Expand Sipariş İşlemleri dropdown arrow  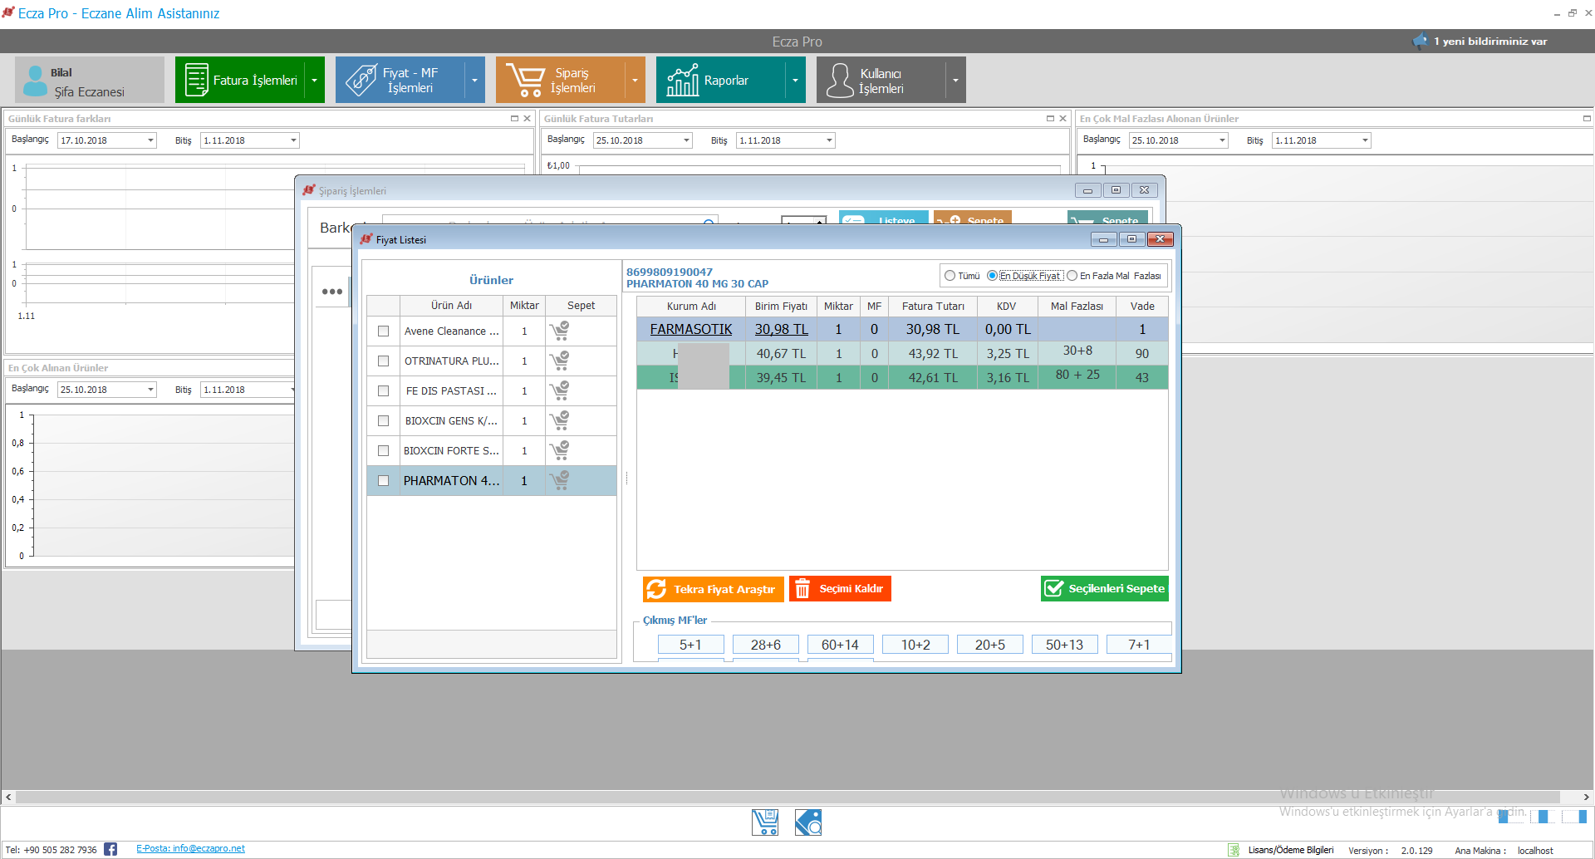point(636,81)
